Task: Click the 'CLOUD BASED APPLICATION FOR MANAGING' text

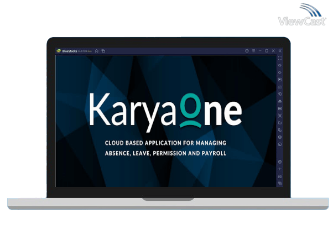Action: point(165,143)
